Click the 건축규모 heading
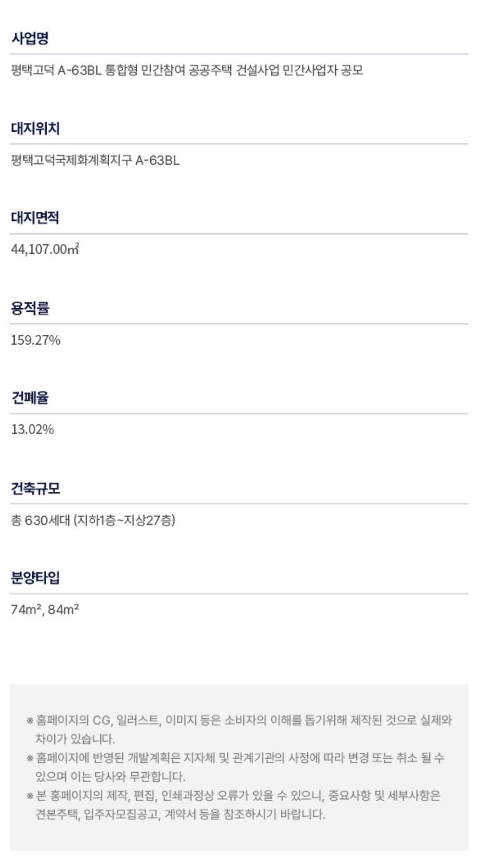 [35, 488]
